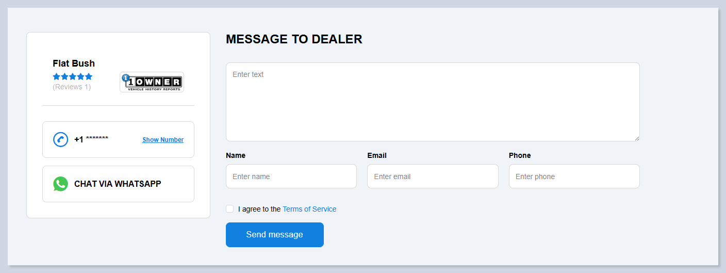Click the Enter name input field
This screenshot has height=273, width=726.
291,176
